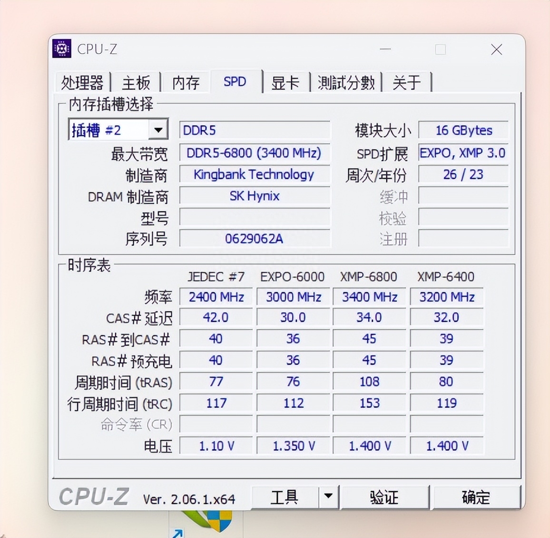Click the 周期时间 (tRAS) row label
550x538 pixels.
click(124, 382)
